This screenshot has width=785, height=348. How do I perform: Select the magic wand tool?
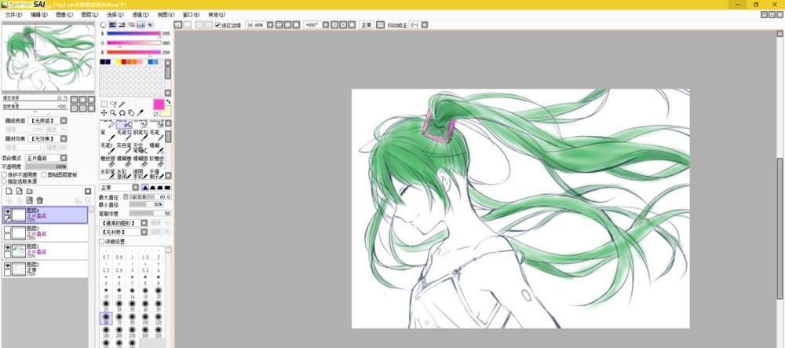pos(122,104)
